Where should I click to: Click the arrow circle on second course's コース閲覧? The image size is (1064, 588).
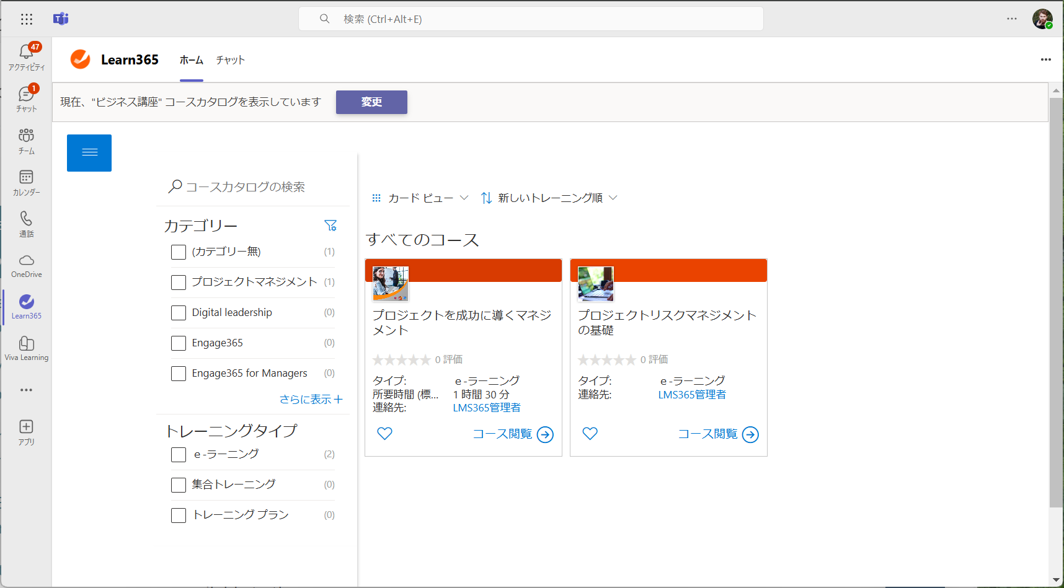pos(751,435)
